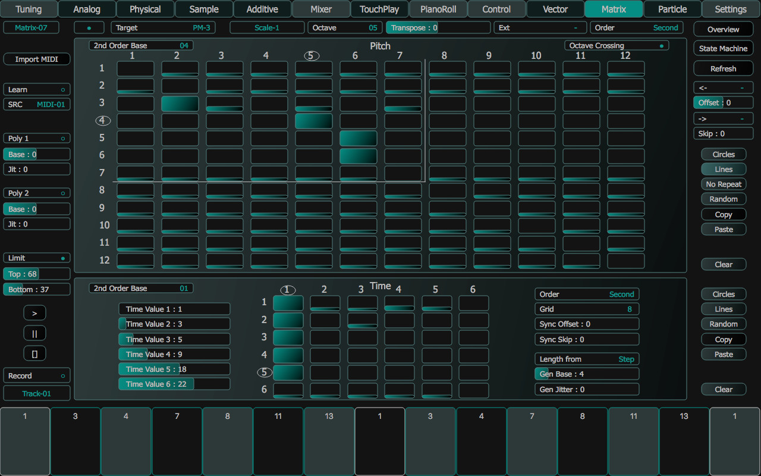Enable the Limit toggle
761x476 pixels.
point(36,258)
